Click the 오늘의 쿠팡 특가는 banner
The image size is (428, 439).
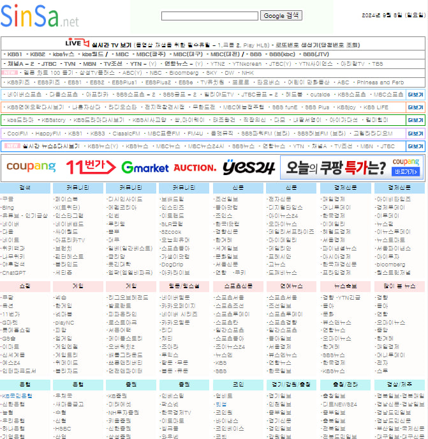pyautogui.click(x=351, y=167)
